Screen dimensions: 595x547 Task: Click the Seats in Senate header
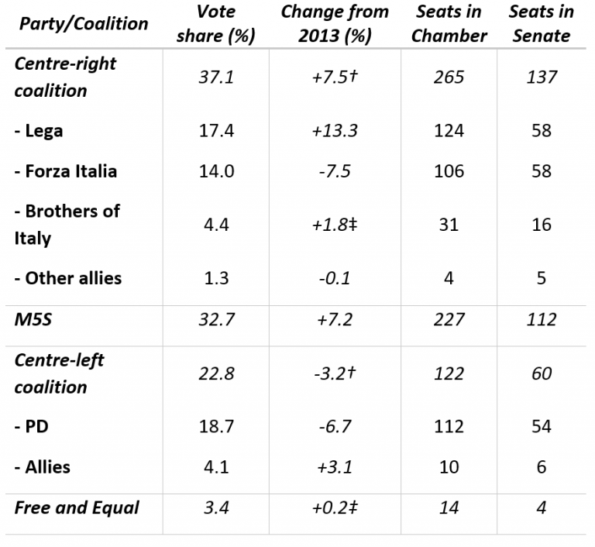(541, 23)
